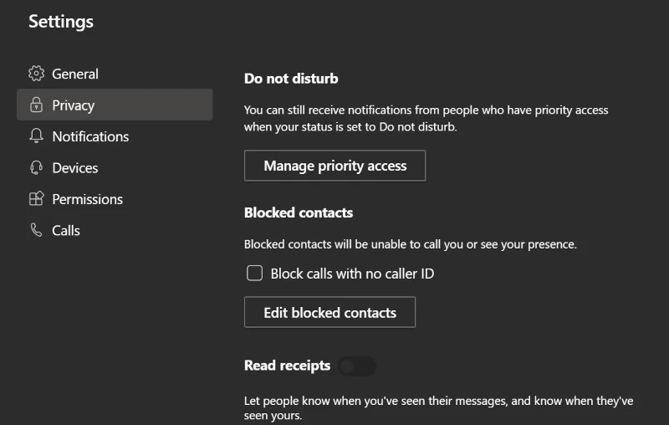Click the Permissions apps icon
Viewport: 669px width, 425px height.
(x=36, y=198)
